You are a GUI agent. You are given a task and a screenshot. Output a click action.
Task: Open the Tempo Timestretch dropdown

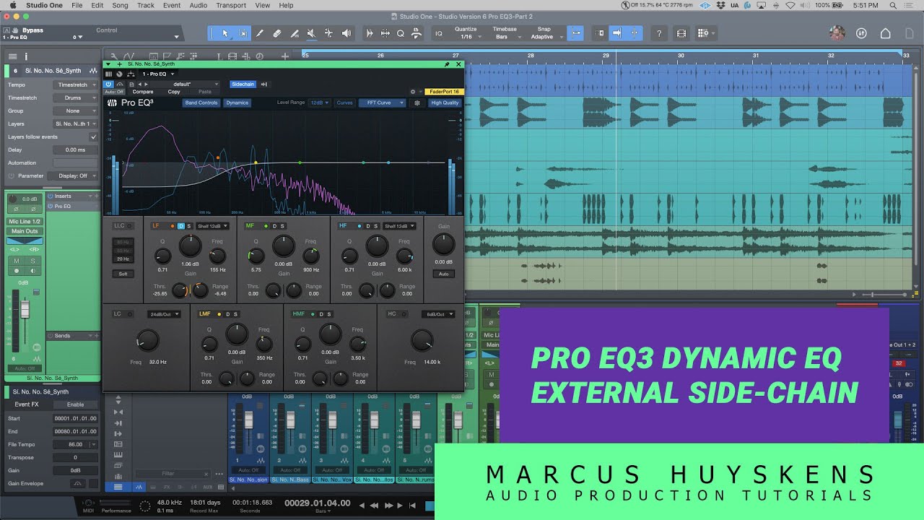click(76, 84)
